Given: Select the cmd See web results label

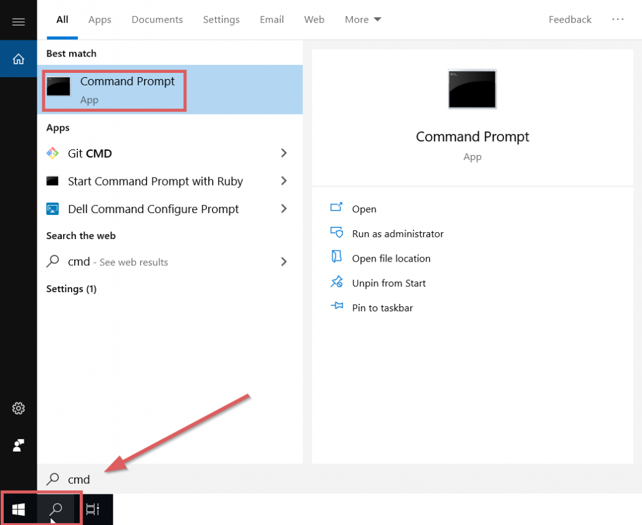Looking at the screenshot, I should point(118,262).
